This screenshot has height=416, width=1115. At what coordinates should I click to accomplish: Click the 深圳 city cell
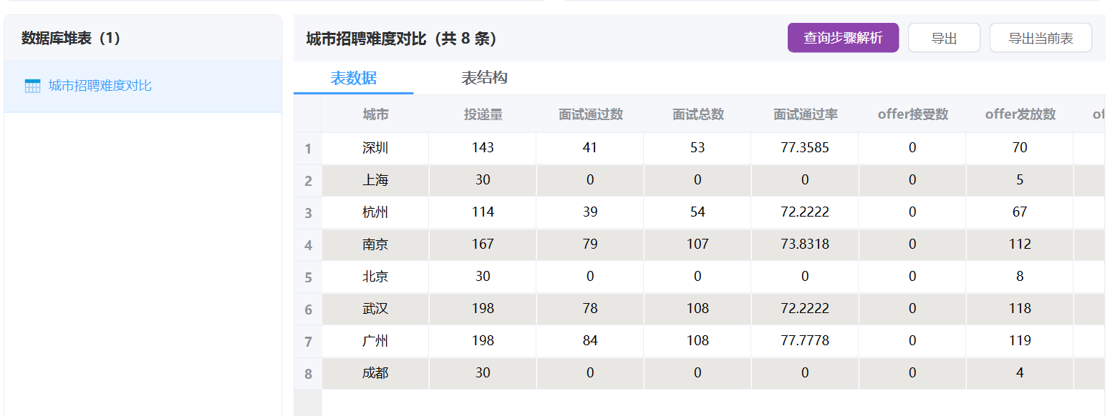click(375, 148)
